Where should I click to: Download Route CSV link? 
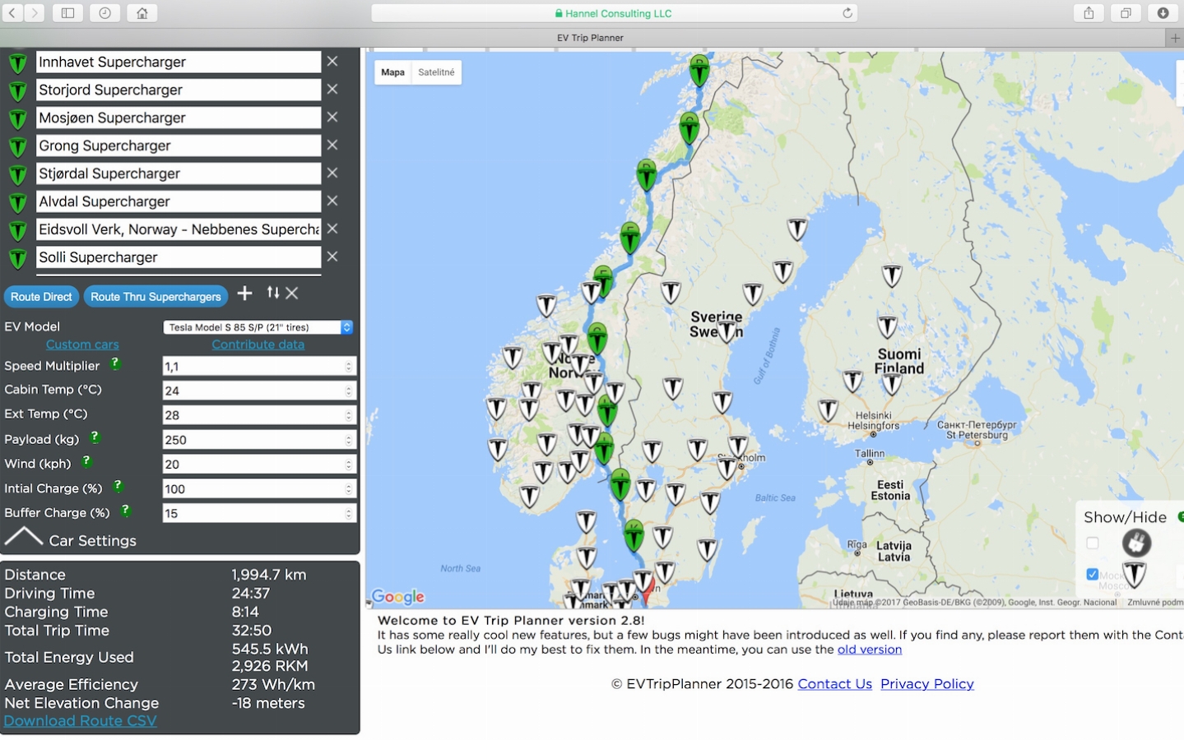coord(80,721)
